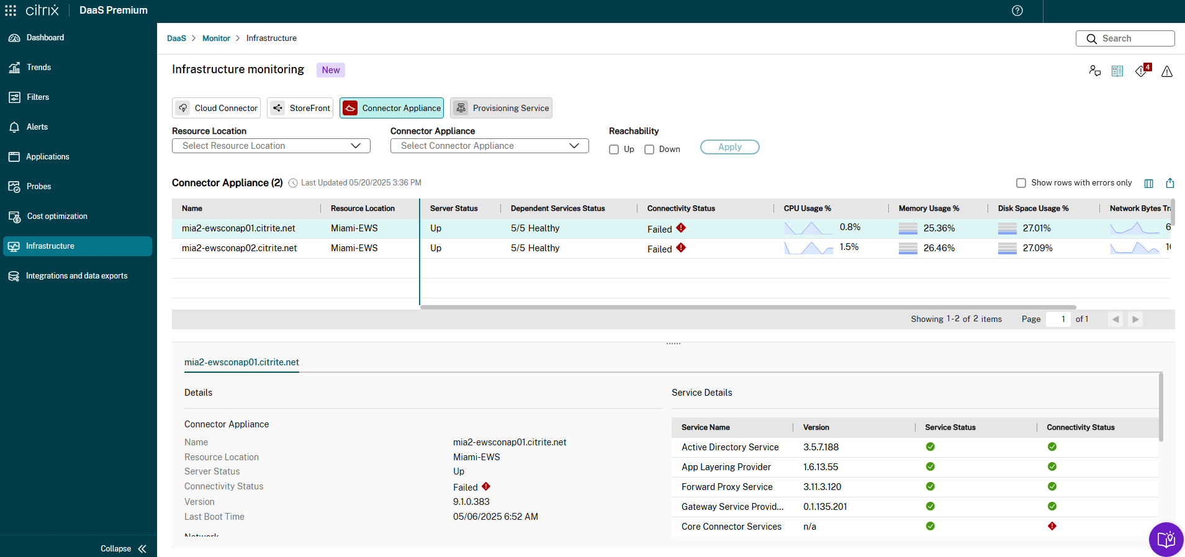This screenshot has height=557, width=1185.
Task: Switch to the Cloud Connector tab
Action: click(x=216, y=108)
